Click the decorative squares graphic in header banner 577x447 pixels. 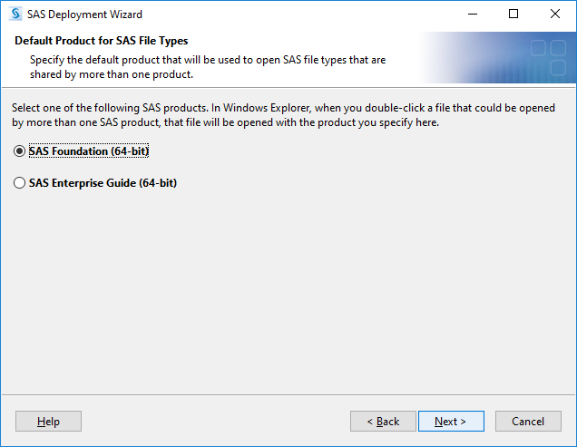548,57
